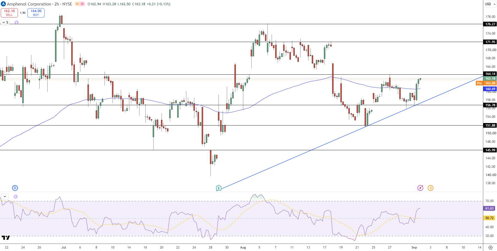Click the orange S split marker icon
The height and width of the screenshot is (251, 497).
click(430, 188)
